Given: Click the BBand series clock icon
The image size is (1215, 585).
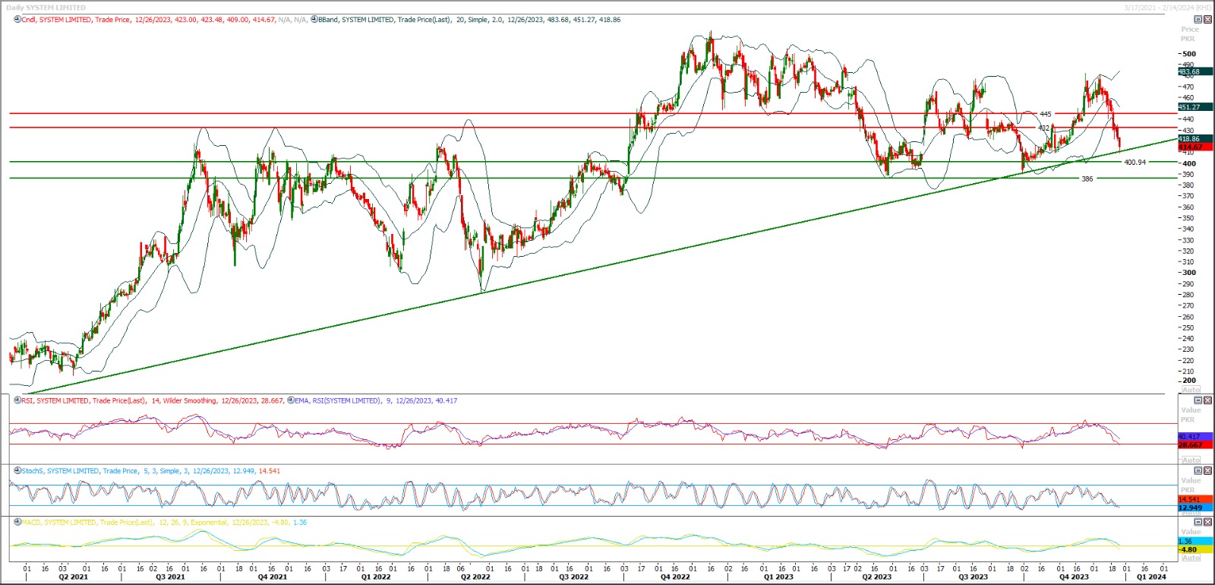Looking at the screenshot, I should (314, 20).
